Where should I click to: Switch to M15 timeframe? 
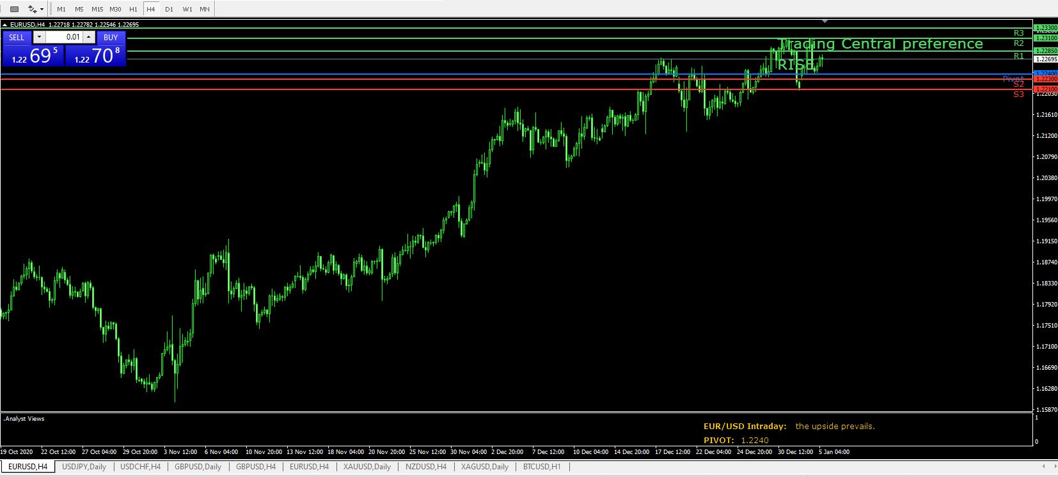pos(97,9)
